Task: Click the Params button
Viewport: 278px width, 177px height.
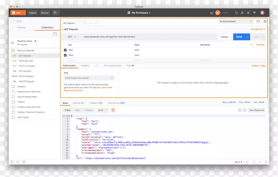Action: 224,37
